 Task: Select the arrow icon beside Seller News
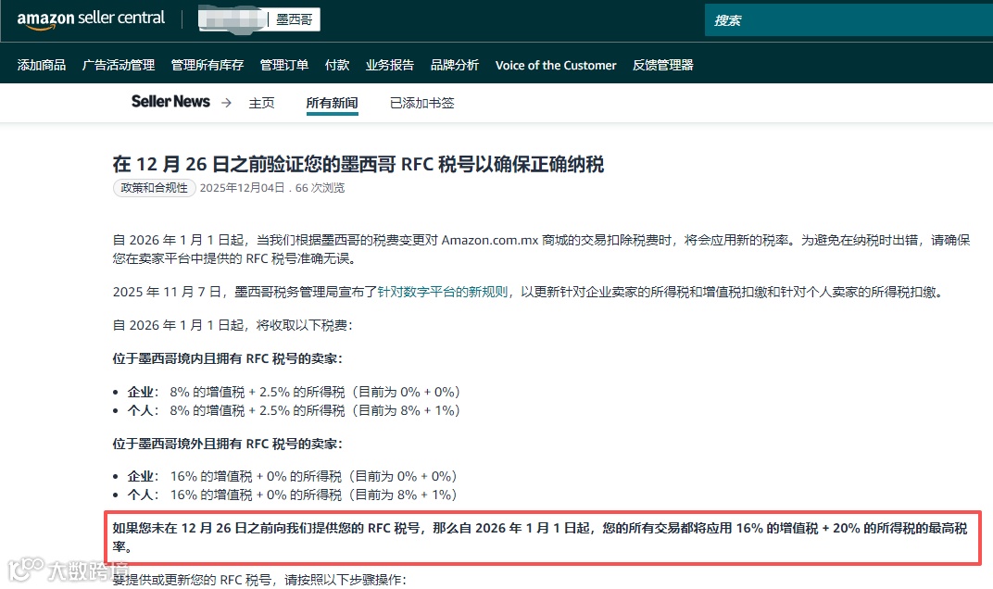point(226,103)
